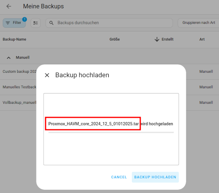
Task: Open Gruppieren nach Art dropdown
Action: point(199,23)
